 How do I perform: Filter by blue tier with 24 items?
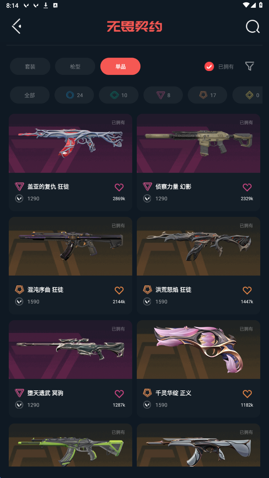pyautogui.click(x=74, y=95)
